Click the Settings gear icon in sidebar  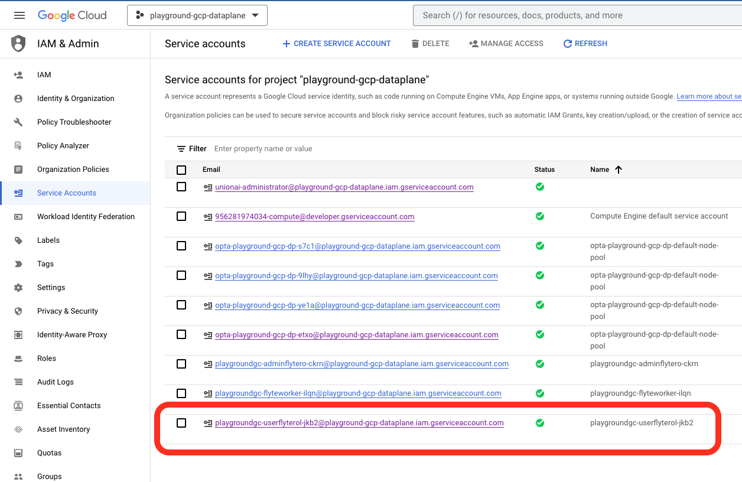click(18, 288)
